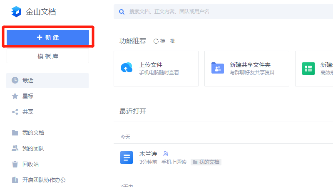
Task: Open the 回收站 trash icon
Action: pos(15,164)
